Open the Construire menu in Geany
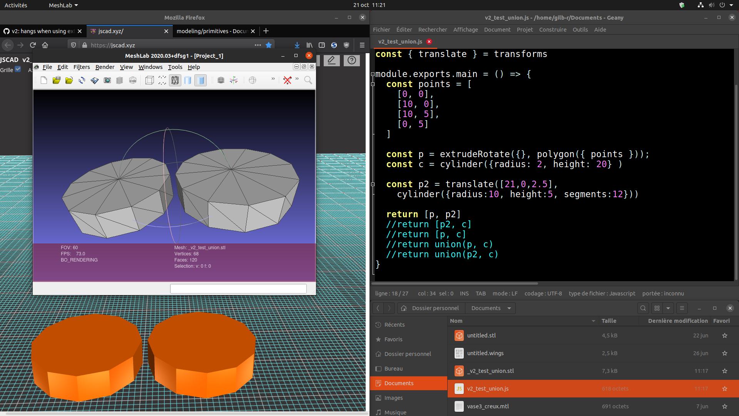 point(553,29)
